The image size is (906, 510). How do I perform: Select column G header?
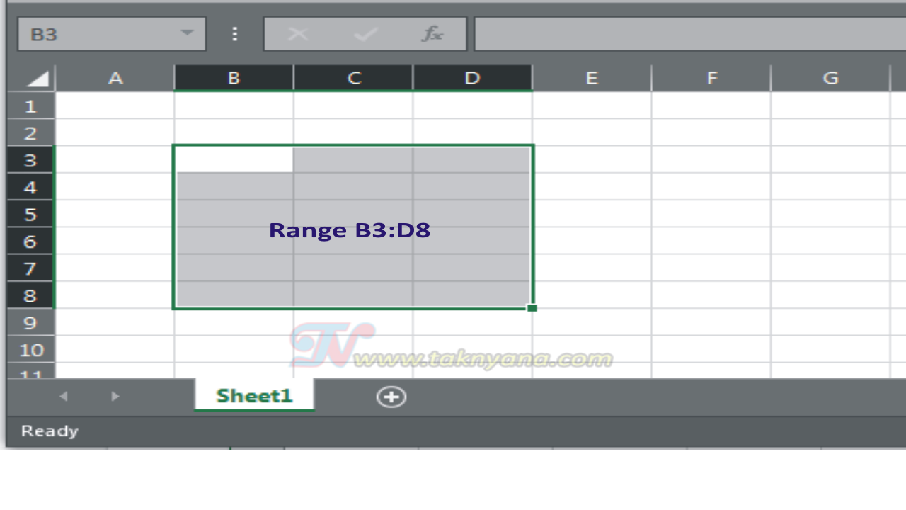point(830,78)
